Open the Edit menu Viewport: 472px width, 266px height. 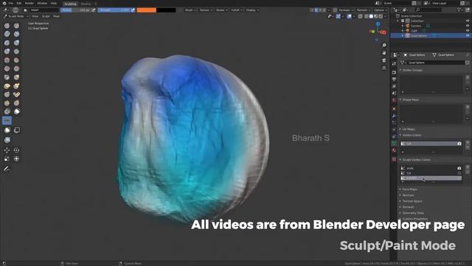coord(19,3)
